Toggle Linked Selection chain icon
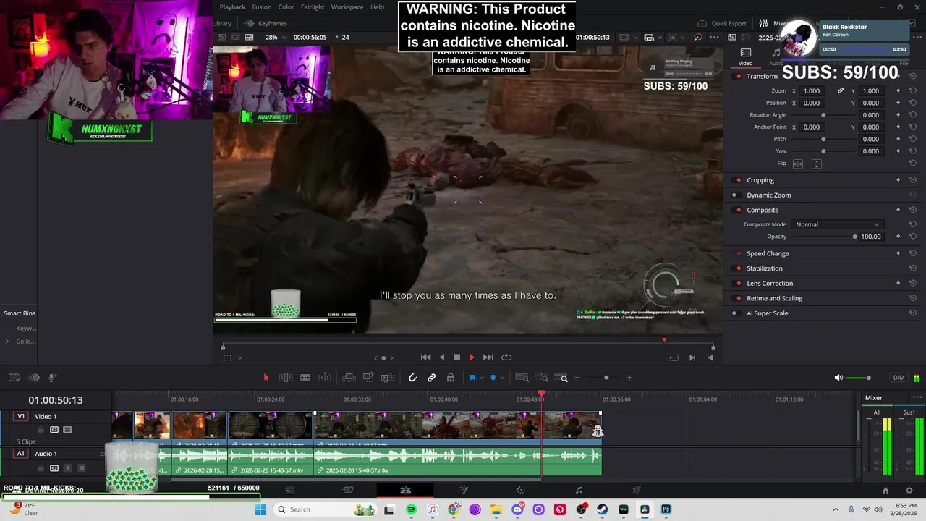This screenshot has width=926, height=521. [432, 378]
